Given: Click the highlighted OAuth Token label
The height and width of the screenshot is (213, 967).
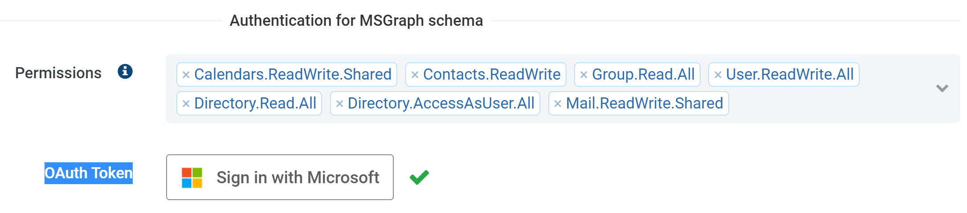Looking at the screenshot, I should 89,173.
